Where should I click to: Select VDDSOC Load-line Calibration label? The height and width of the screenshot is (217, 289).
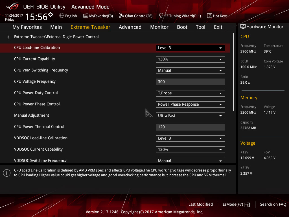[41, 138]
